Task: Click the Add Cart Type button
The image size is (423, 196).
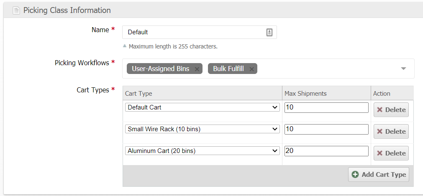Action: click(379, 174)
